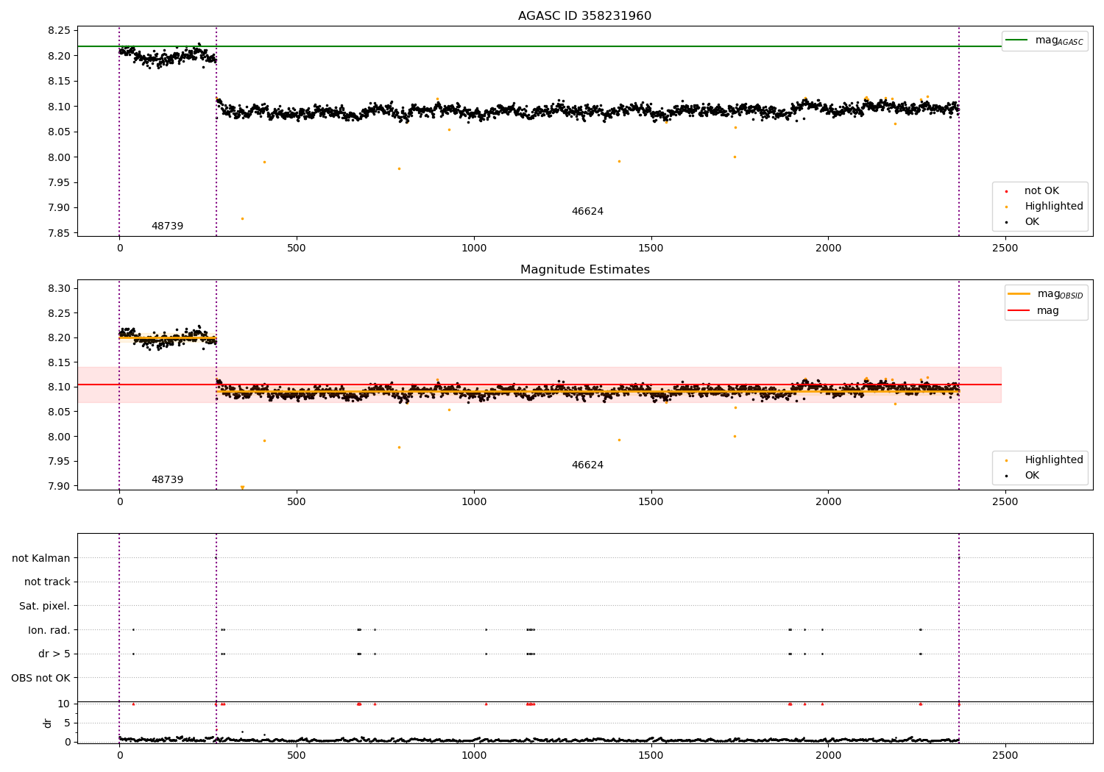Click the '8.30' y-axis tick label
Viewport: 1104px width, 772px height.
59,289
